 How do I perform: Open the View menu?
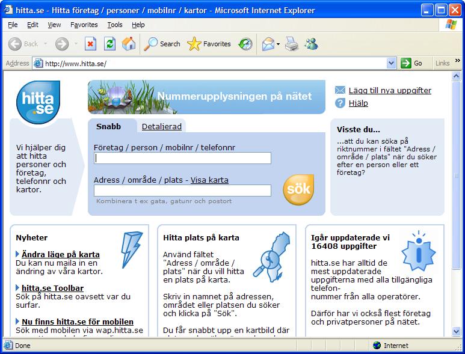coord(54,25)
